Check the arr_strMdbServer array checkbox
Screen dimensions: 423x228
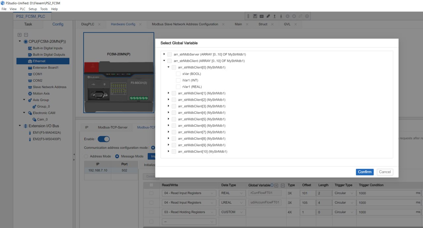[x=170, y=54]
